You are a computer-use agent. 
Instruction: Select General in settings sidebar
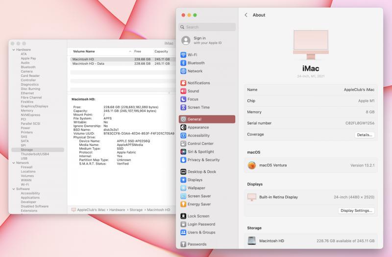[x=207, y=119]
